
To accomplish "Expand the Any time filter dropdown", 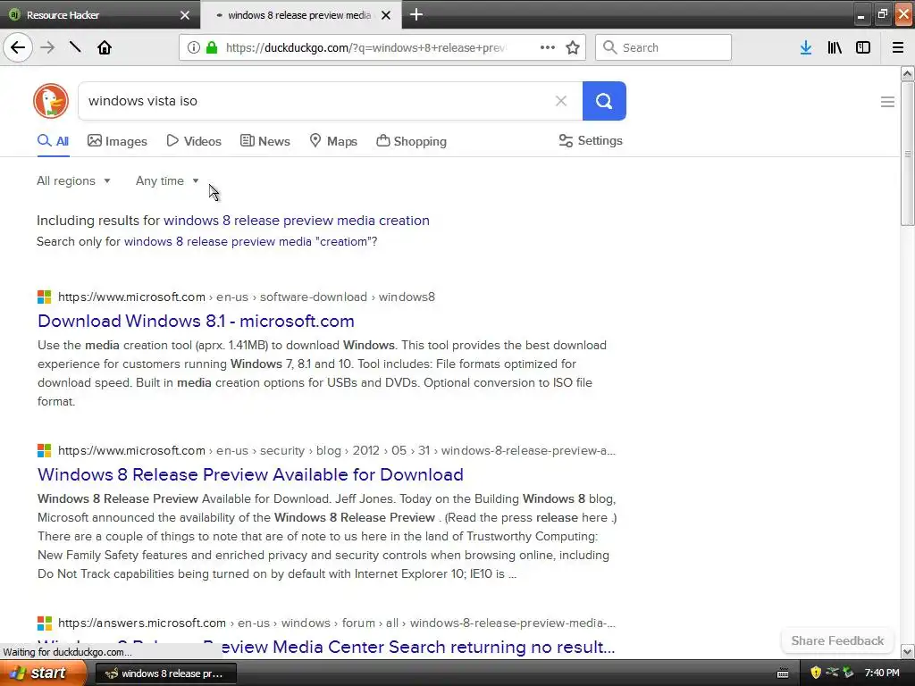I will 167,180.
